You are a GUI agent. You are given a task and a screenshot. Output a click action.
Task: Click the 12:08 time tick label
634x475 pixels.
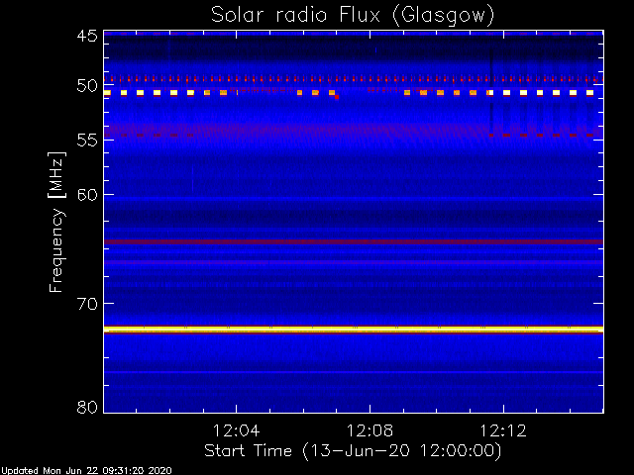pos(370,431)
